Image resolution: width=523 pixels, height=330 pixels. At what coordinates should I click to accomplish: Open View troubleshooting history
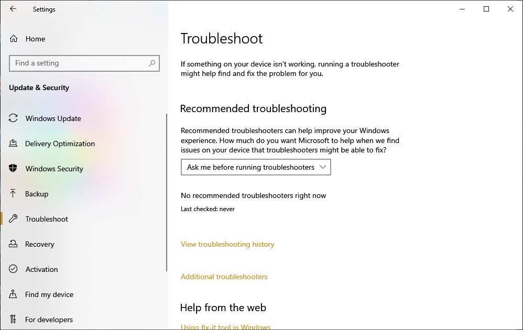(x=227, y=244)
